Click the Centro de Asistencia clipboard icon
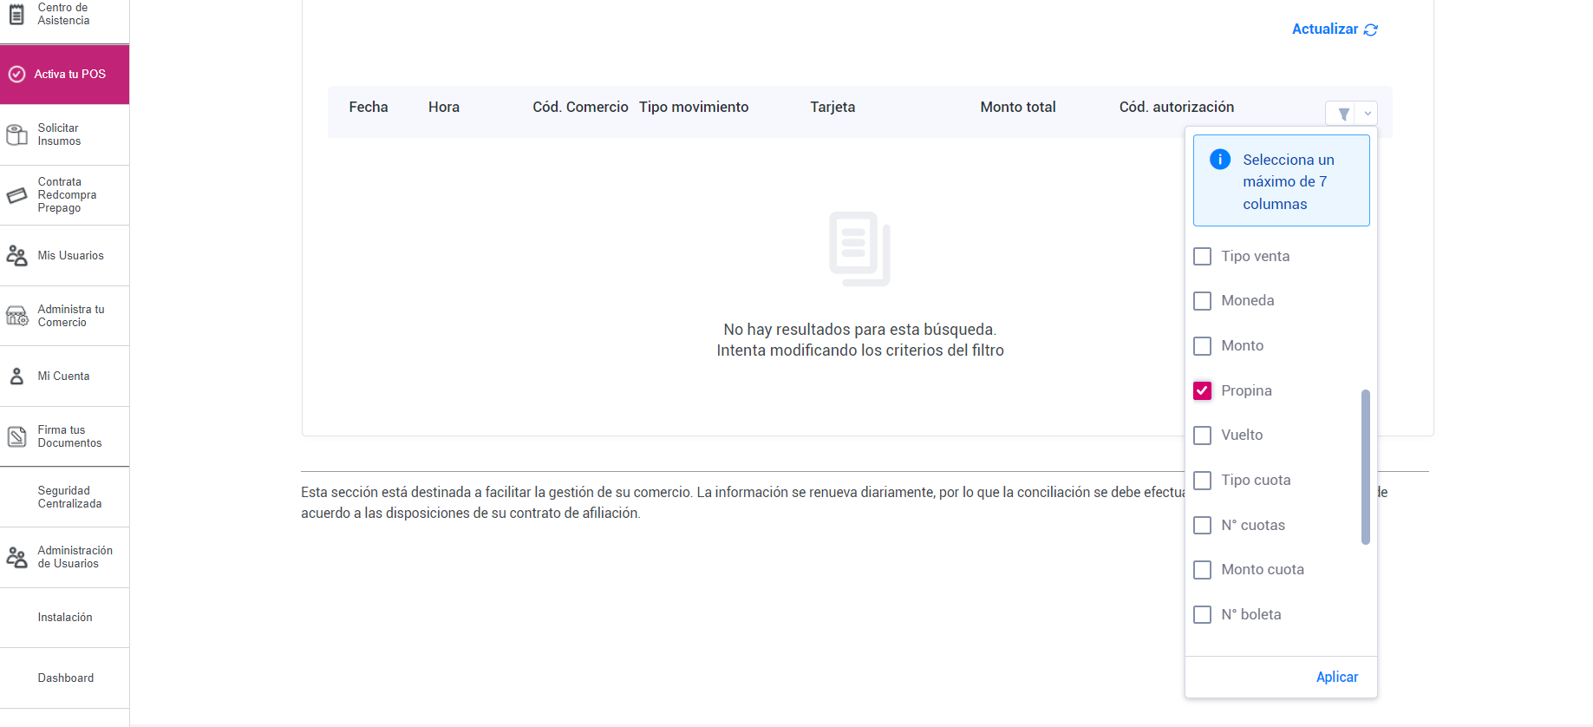The height and width of the screenshot is (727, 1593). [x=16, y=14]
